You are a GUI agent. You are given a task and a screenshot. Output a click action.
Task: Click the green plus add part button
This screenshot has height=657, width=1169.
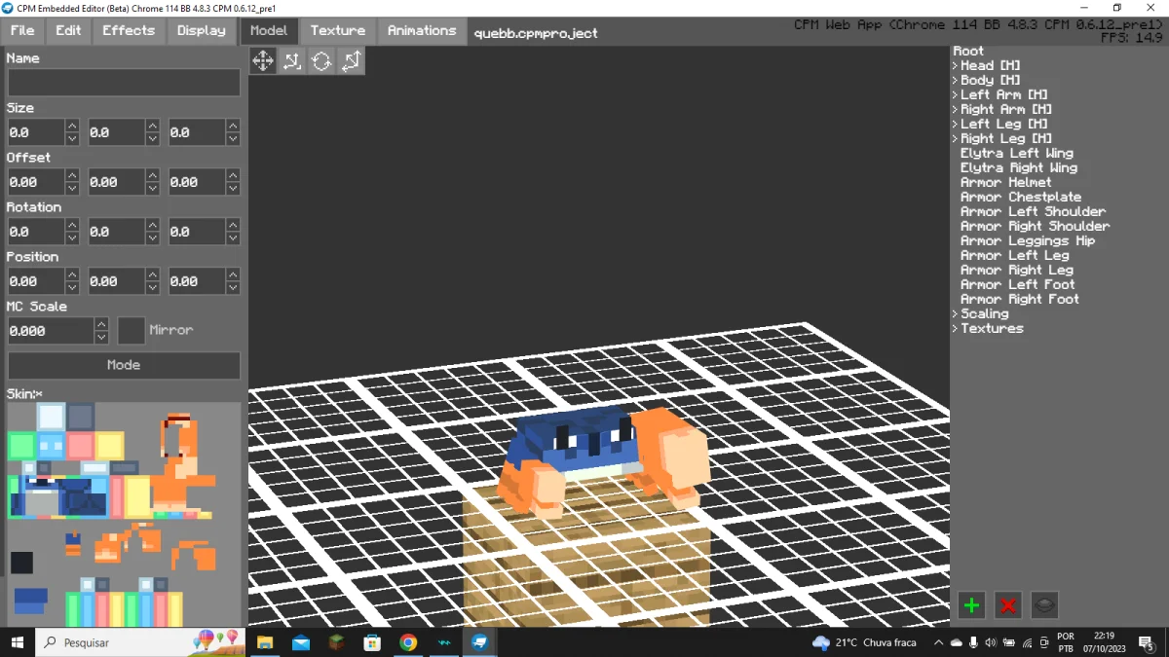[971, 605]
